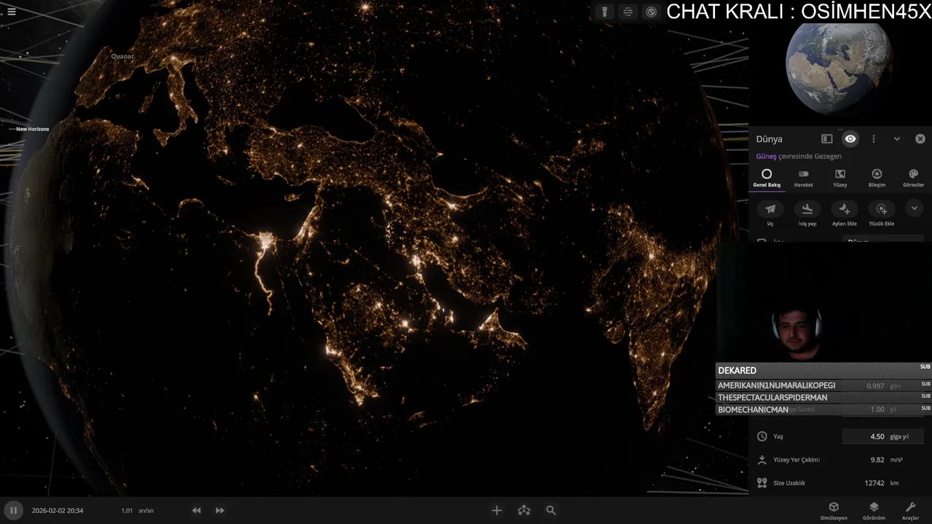Click the DEKARED subscriber name
Image resolution: width=932 pixels, height=524 pixels.
[737, 370]
